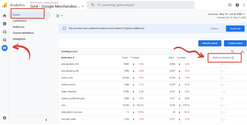The width and height of the screenshot is (247, 125).
Task: Click the Users column header
Action: [171, 58]
